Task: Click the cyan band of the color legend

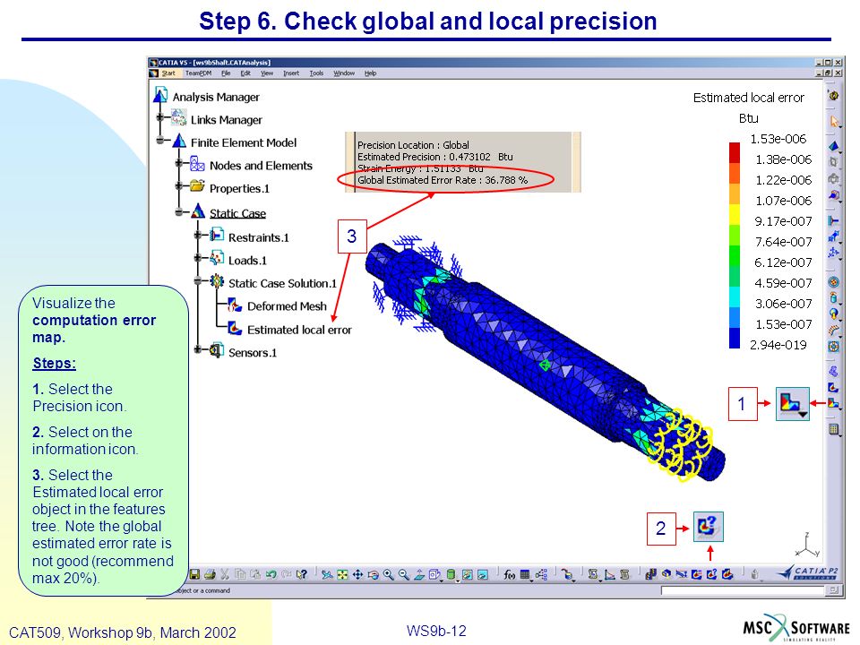Action: pos(735,297)
